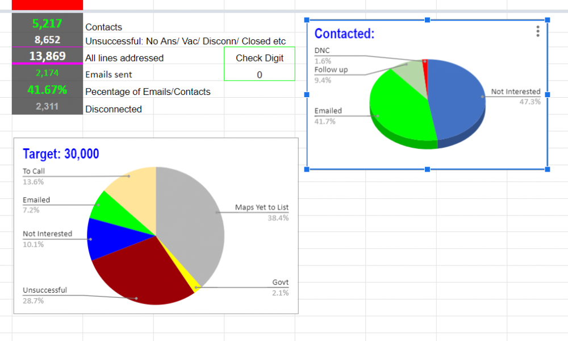Open the Contacted chart three-dot menu
The height and width of the screenshot is (341, 568).
[537, 32]
